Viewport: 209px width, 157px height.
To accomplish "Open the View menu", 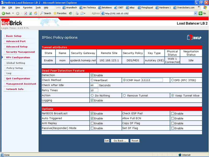I will coord(18,8).
